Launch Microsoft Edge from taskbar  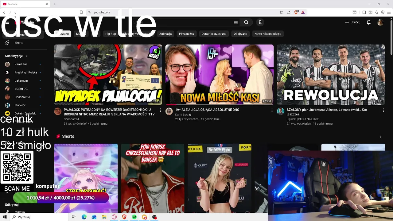pyautogui.click(x=84, y=217)
